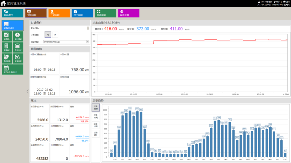Screen dimensions: 291x163
Task: Open the 系统设置 settings tab
Action: click(129, 13)
